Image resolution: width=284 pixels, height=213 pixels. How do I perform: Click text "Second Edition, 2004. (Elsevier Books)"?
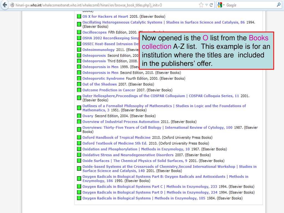pyautogui.click(x=125, y=116)
